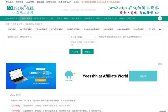
Task: Expand the JSON在线工具 dropdown menu
Action: (12, 18)
